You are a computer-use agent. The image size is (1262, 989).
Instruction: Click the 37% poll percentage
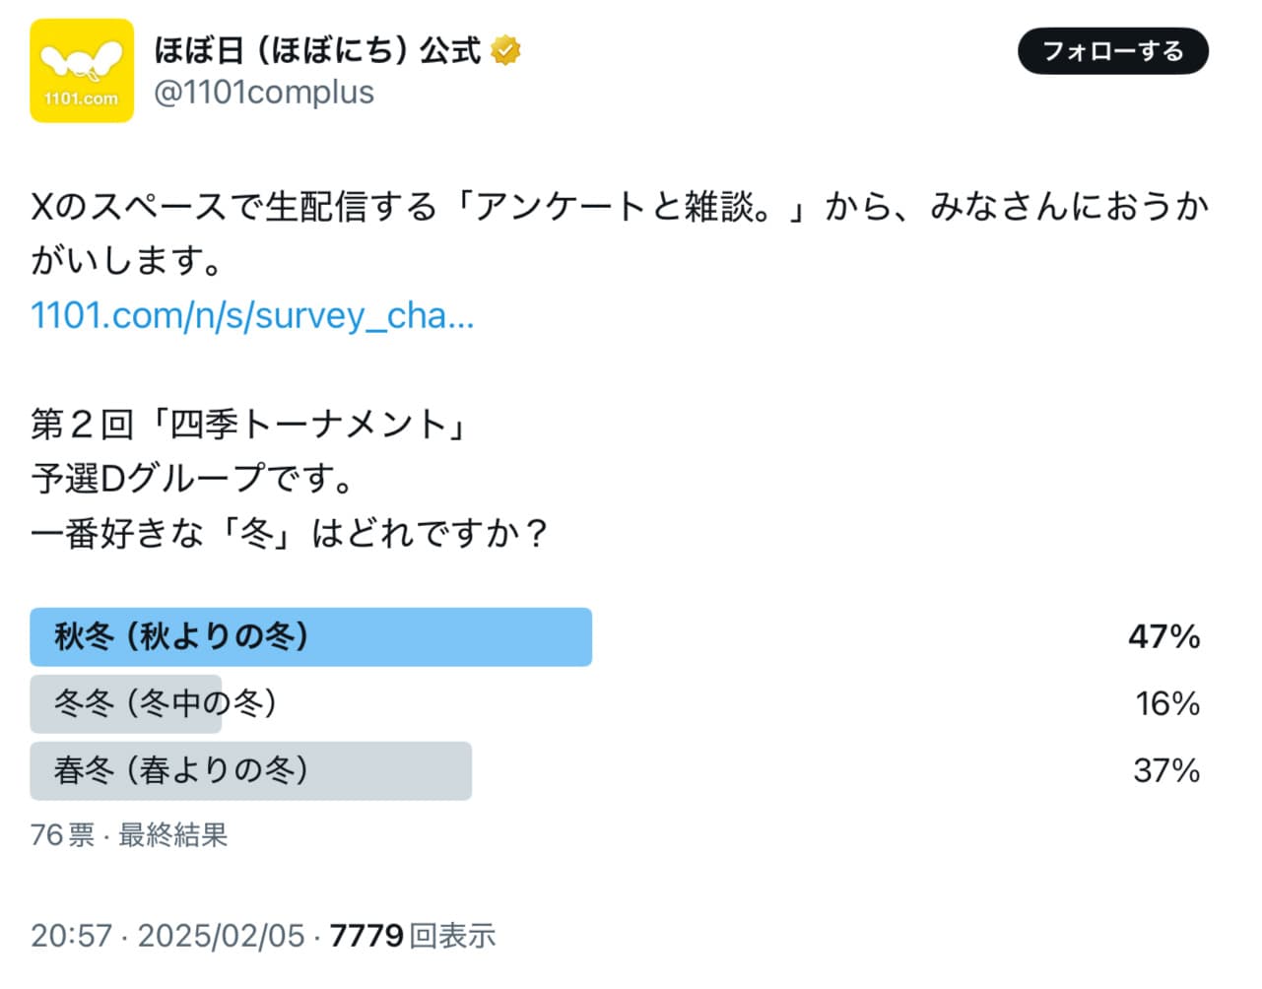click(x=1165, y=770)
